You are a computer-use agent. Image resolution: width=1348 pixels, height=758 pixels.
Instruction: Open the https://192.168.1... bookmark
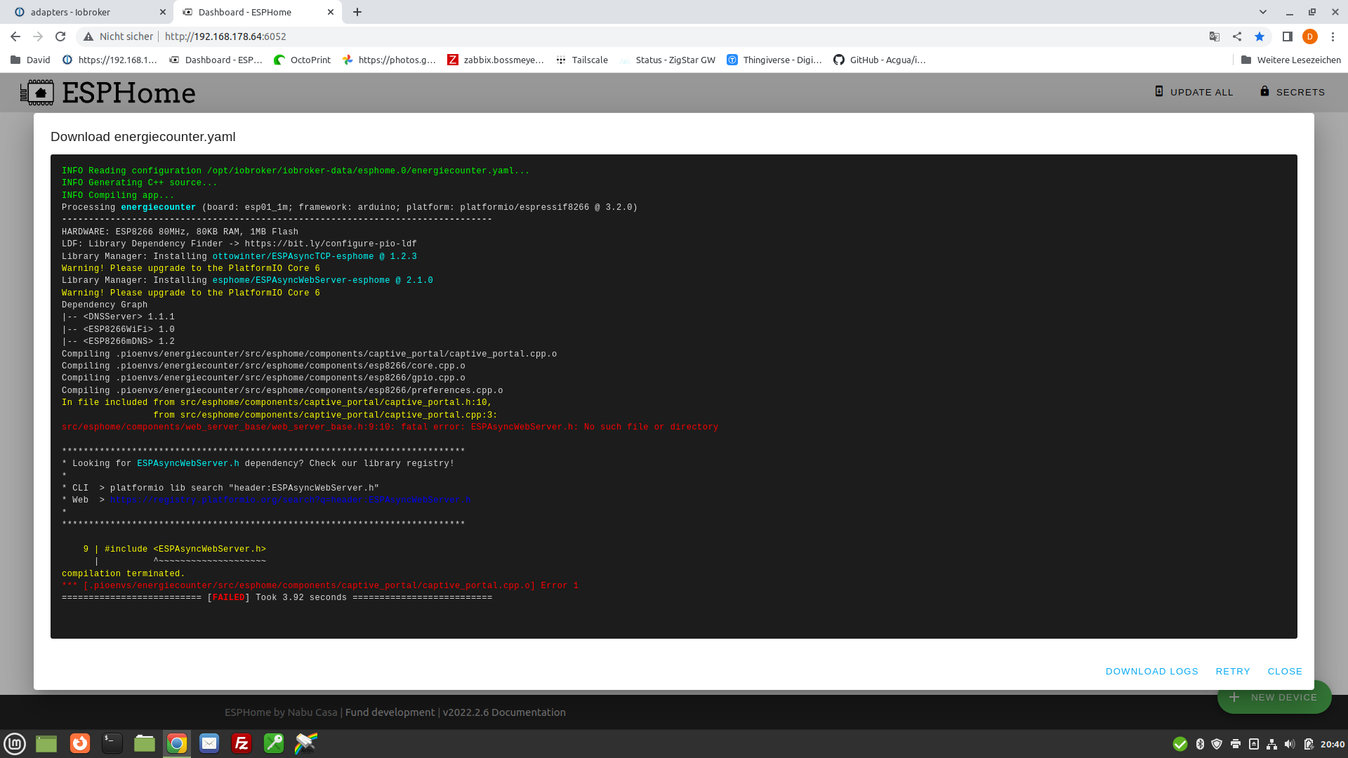(x=110, y=60)
